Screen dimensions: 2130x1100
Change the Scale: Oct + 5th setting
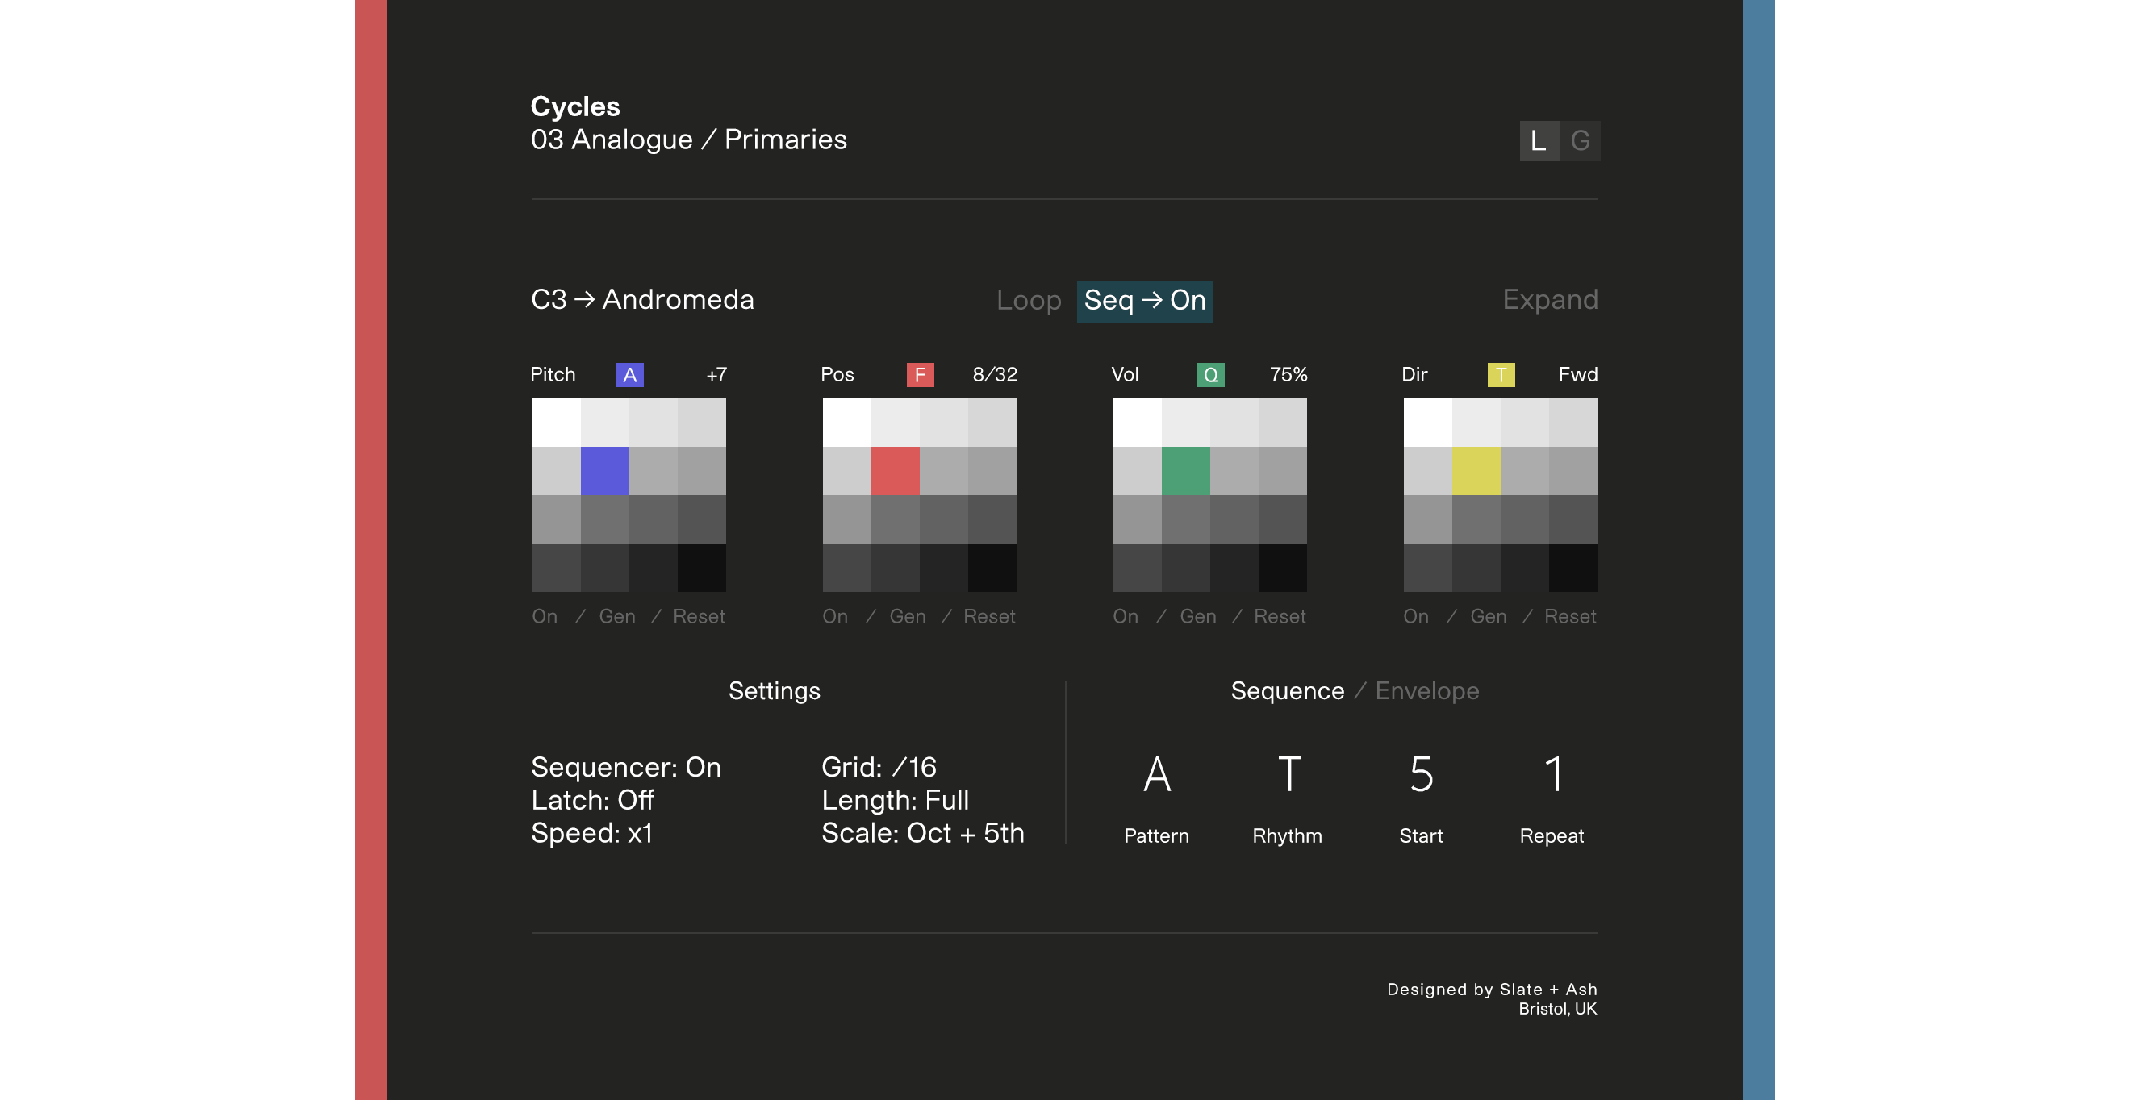click(922, 833)
